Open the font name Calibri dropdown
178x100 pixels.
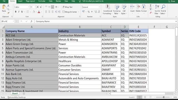[29, 7]
